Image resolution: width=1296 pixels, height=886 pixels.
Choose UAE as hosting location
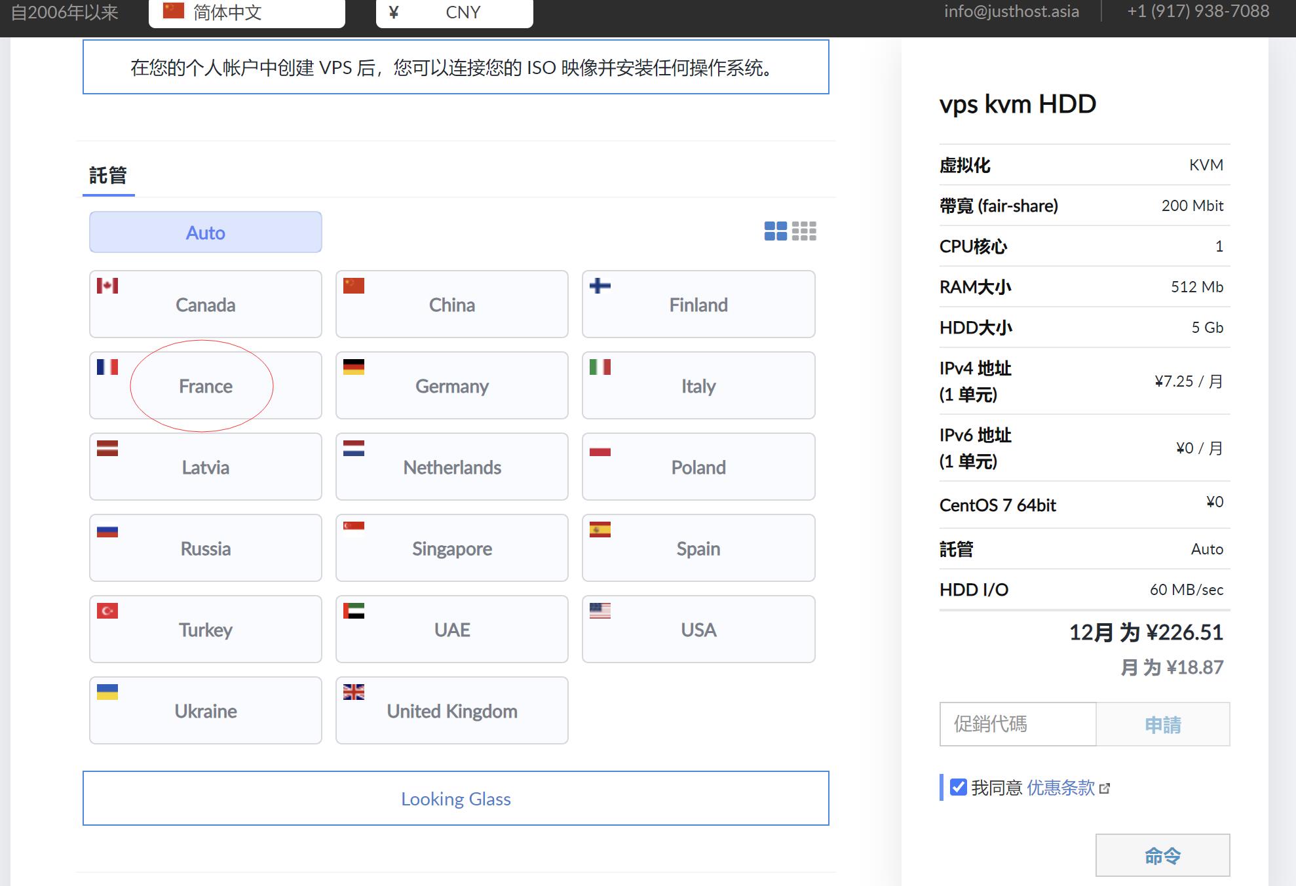452,629
